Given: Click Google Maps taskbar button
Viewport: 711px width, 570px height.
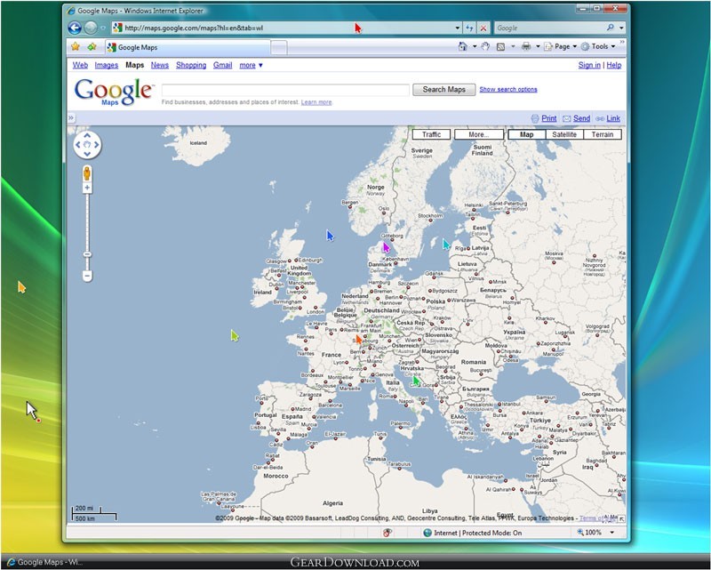Looking at the screenshot, I should [44, 562].
